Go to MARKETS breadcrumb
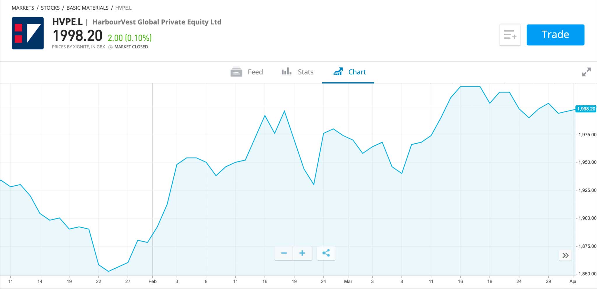 click(x=23, y=8)
